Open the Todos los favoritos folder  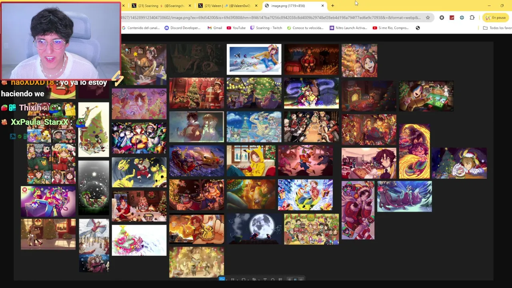[x=497, y=28]
